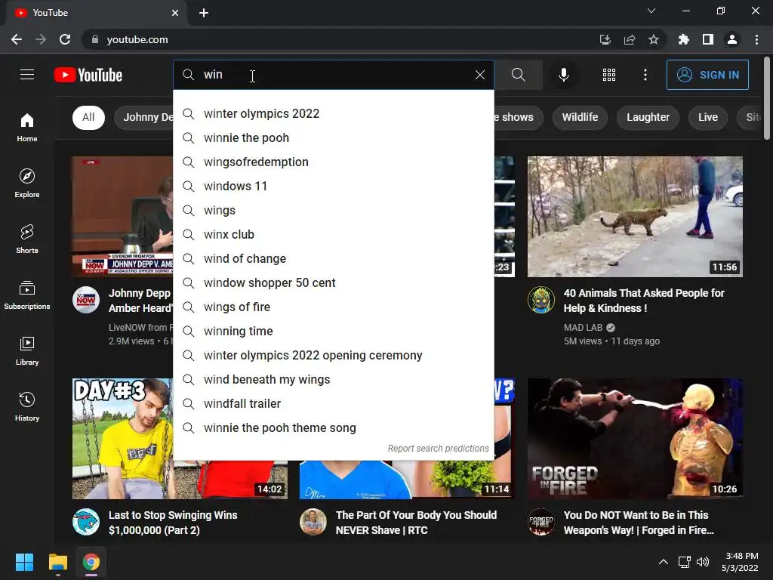Open Library in sidebar
This screenshot has width=773, height=580.
point(27,350)
